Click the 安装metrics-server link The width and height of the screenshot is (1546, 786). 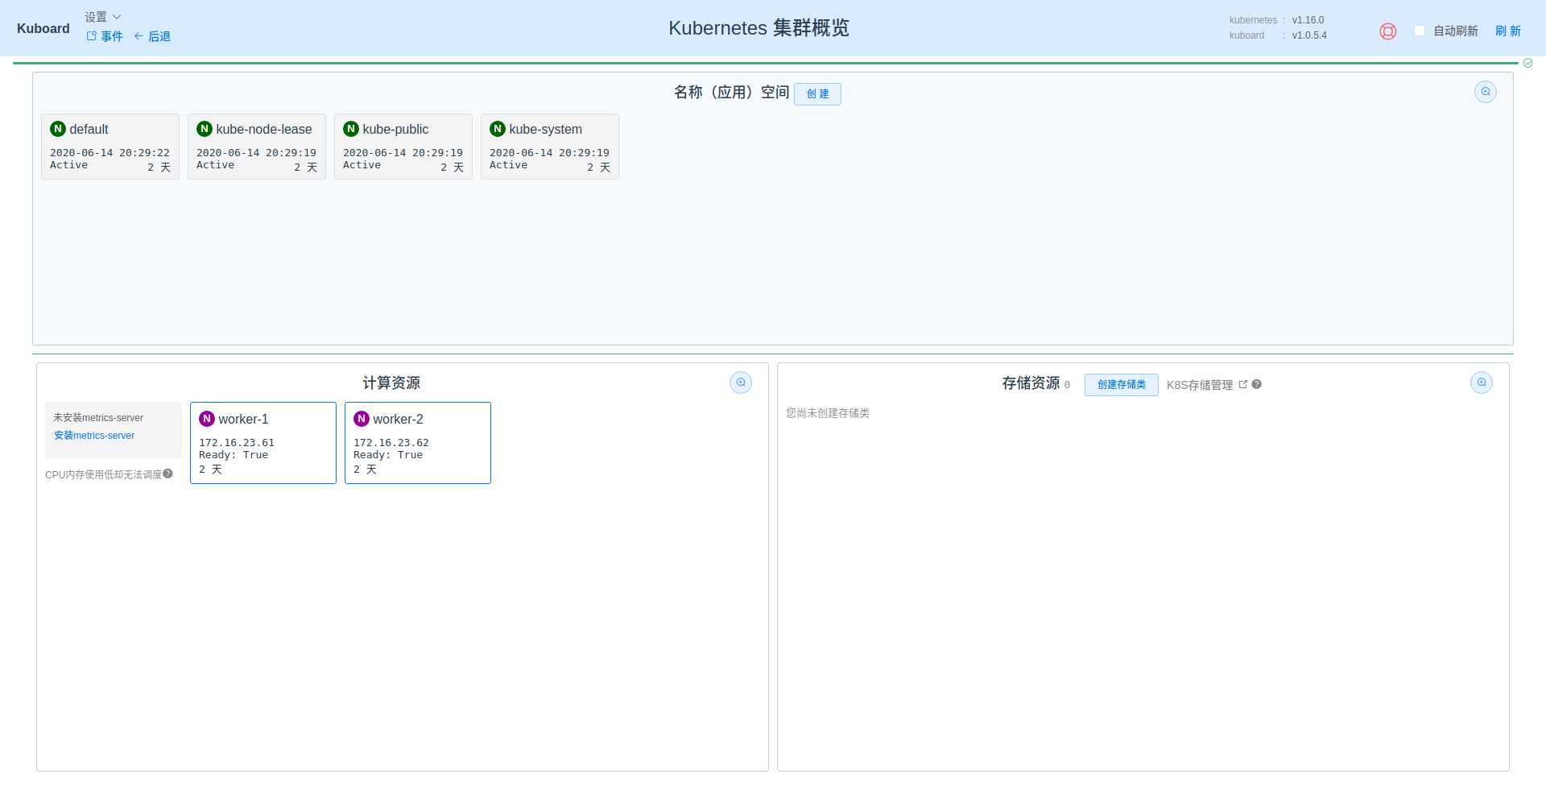pos(94,436)
